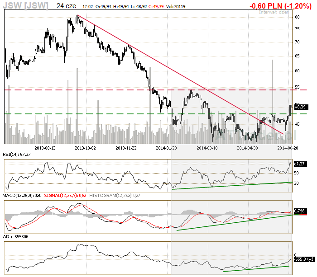Click the change -0,60 PLN (-1,20%)
The height and width of the screenshot is (277, 317).
point(280,6)
